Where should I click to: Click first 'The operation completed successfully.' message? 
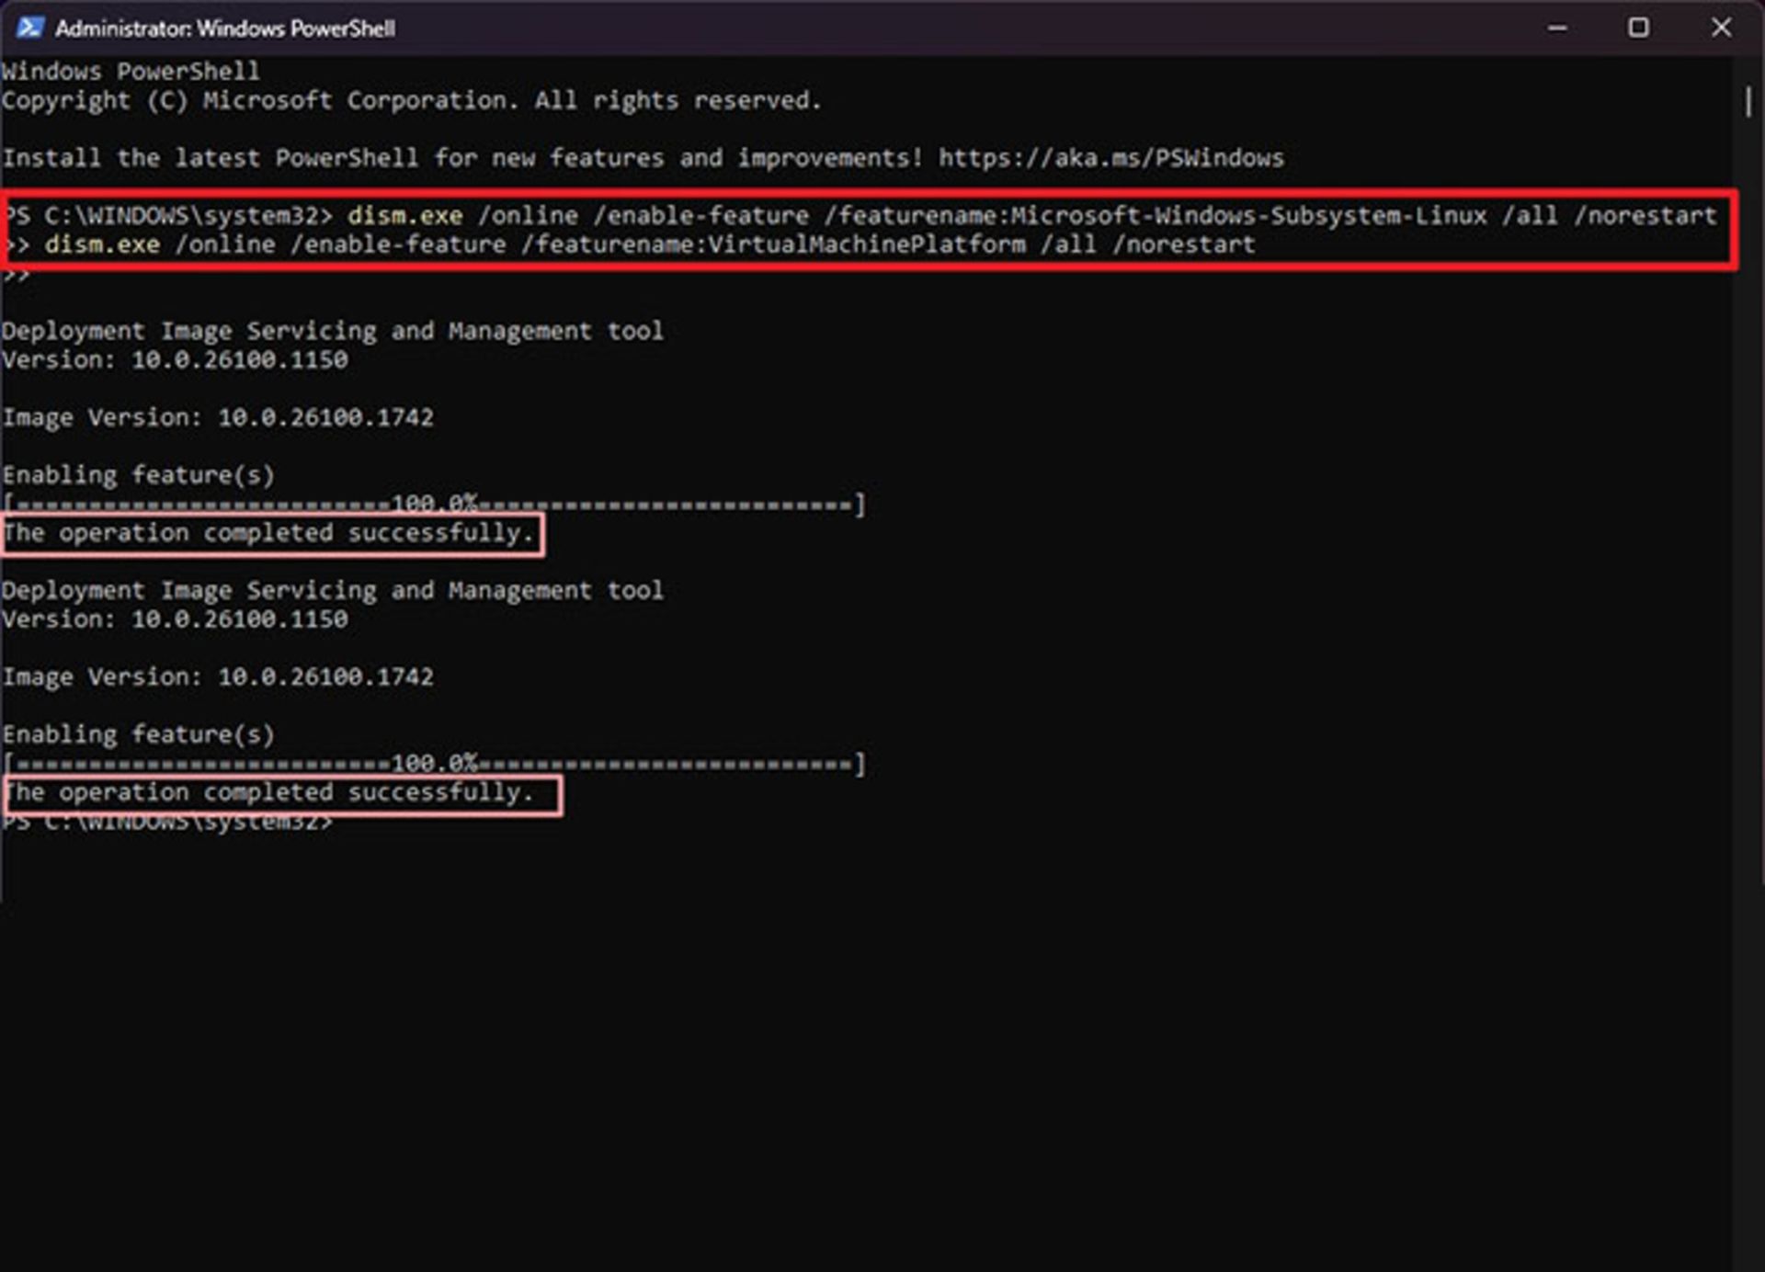[x=268, y=533]
